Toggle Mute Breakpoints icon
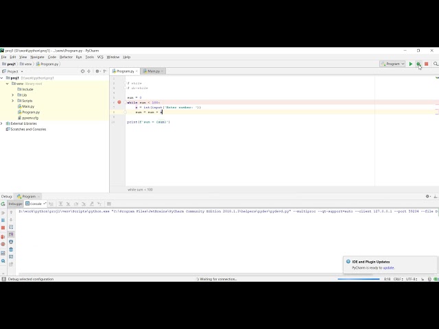Viewport: 439px width, 329px height. pyautogui.click(x=3, y=244)
